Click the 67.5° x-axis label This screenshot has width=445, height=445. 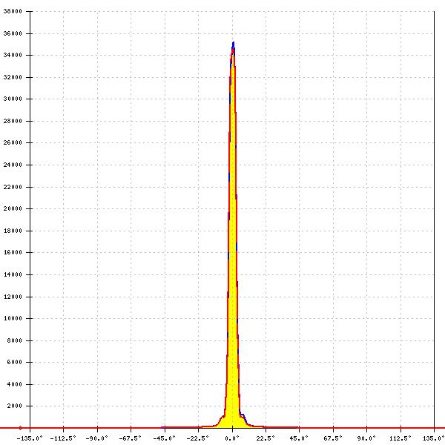point(333,438)
